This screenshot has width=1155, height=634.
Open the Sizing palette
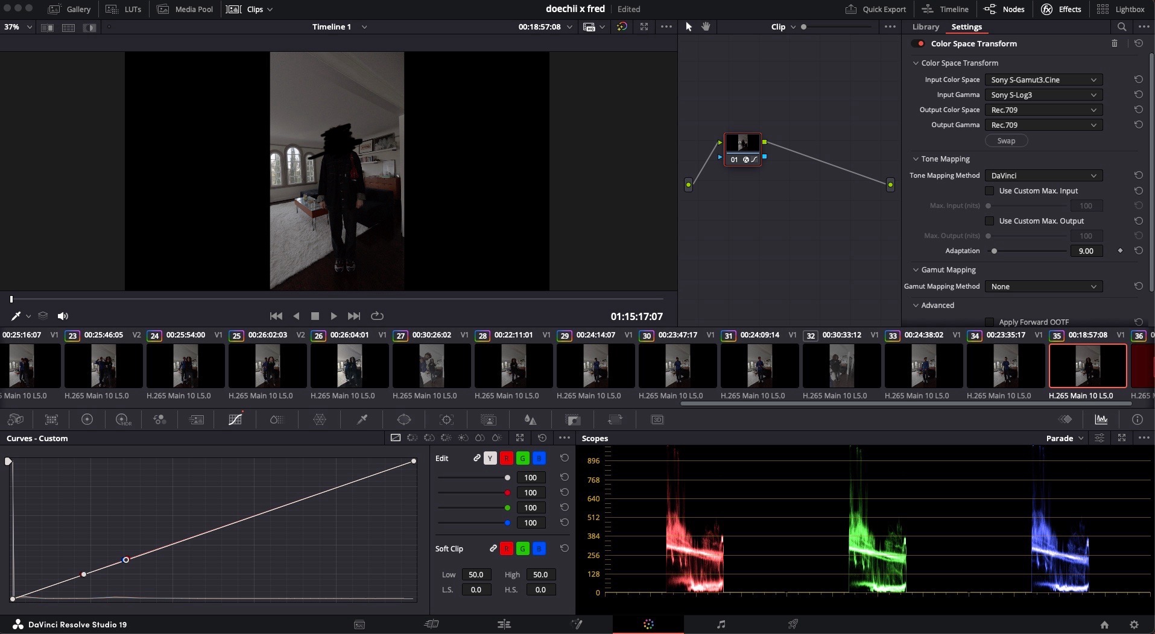pyautogui.click(x=615, y=419)
